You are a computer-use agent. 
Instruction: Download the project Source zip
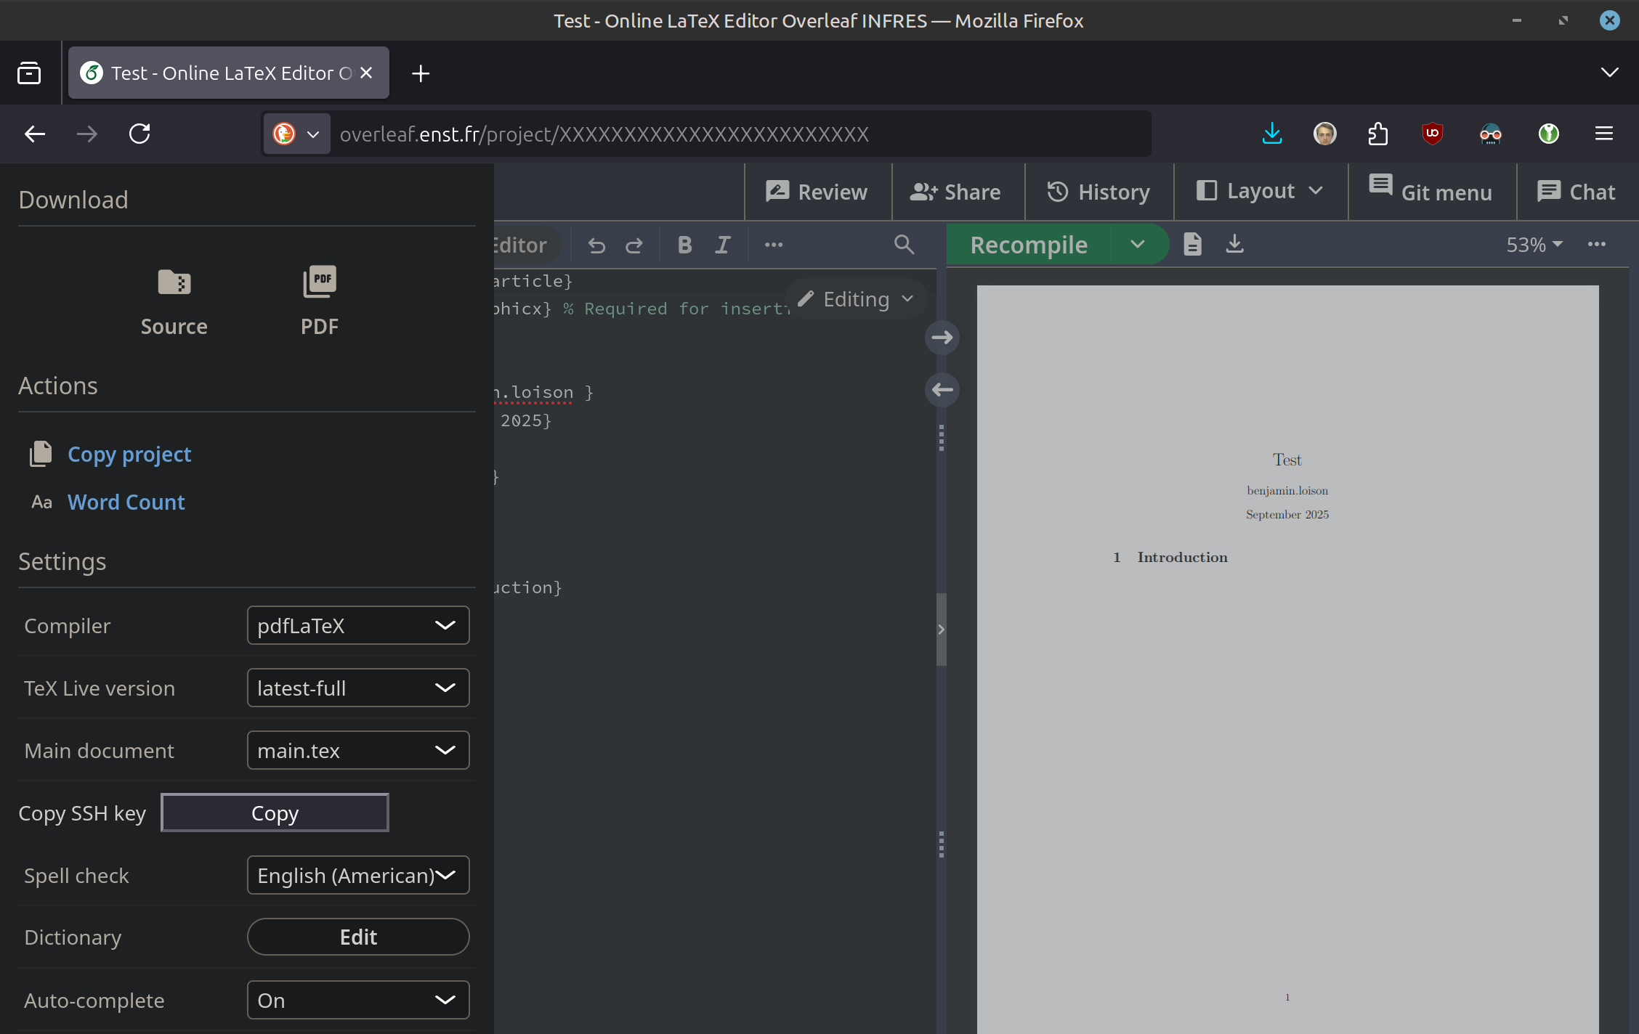point(174,301)
